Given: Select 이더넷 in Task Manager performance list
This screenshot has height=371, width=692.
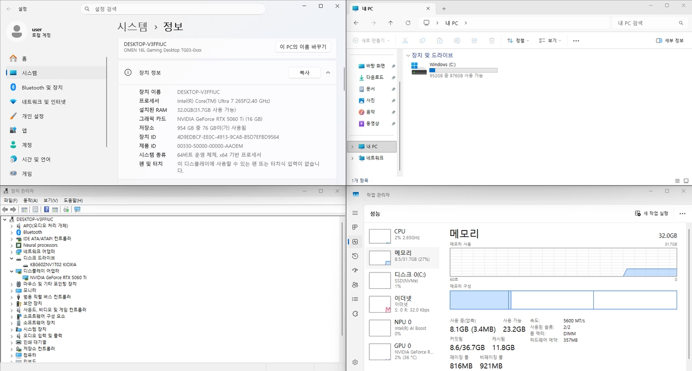Looking at the screenshot, I should click(x=403, y=304).
